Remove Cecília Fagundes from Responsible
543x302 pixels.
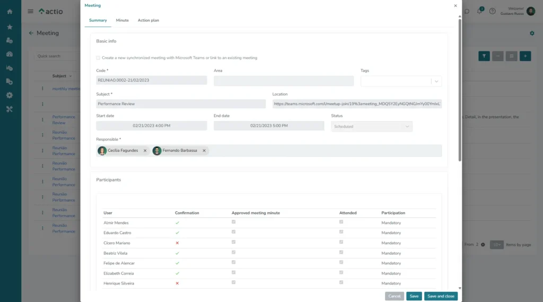145,151
